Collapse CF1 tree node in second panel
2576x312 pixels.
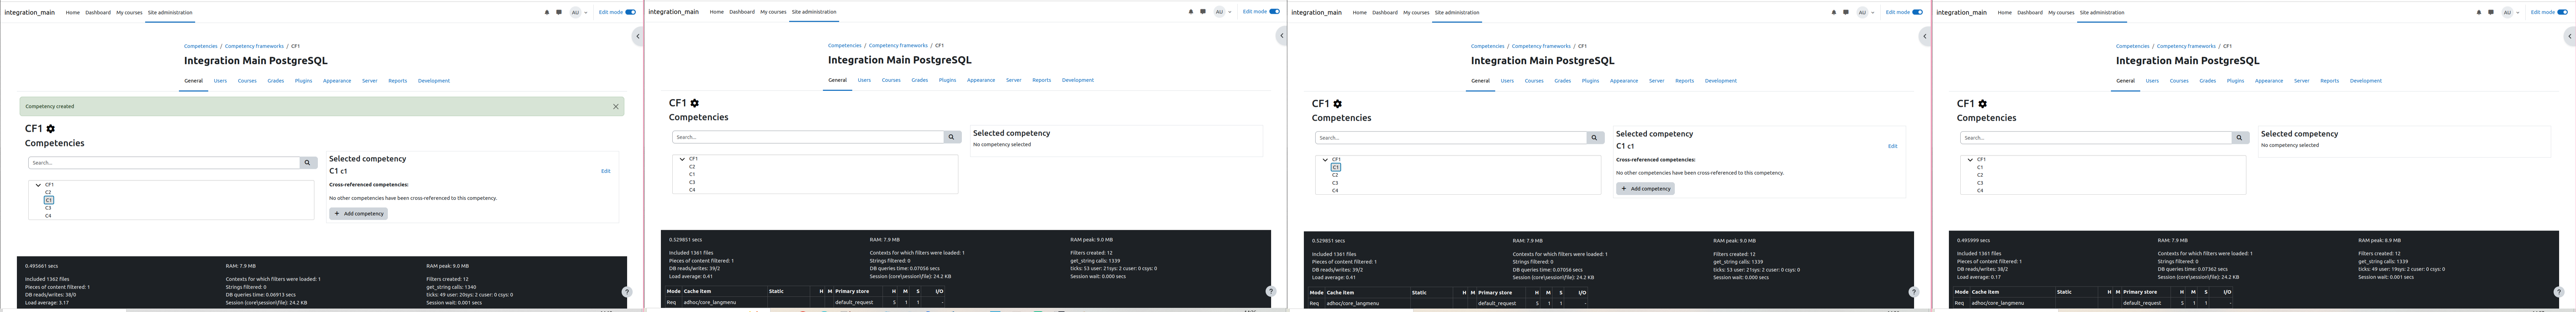(682, 159)
